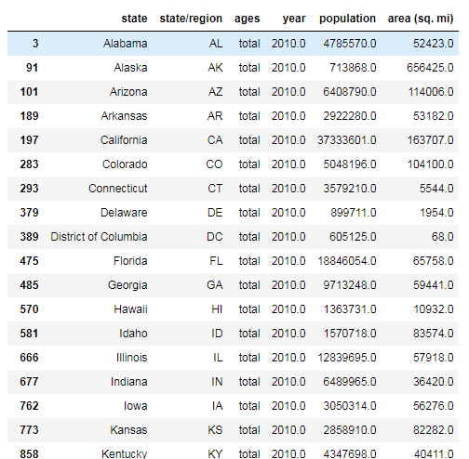
Task: Click row index 485 for Georgia
Action: pyautogui.click(x=29, y=285)
